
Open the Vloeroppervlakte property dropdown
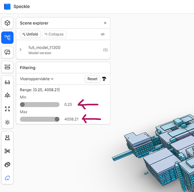click(x=37, y=79)
